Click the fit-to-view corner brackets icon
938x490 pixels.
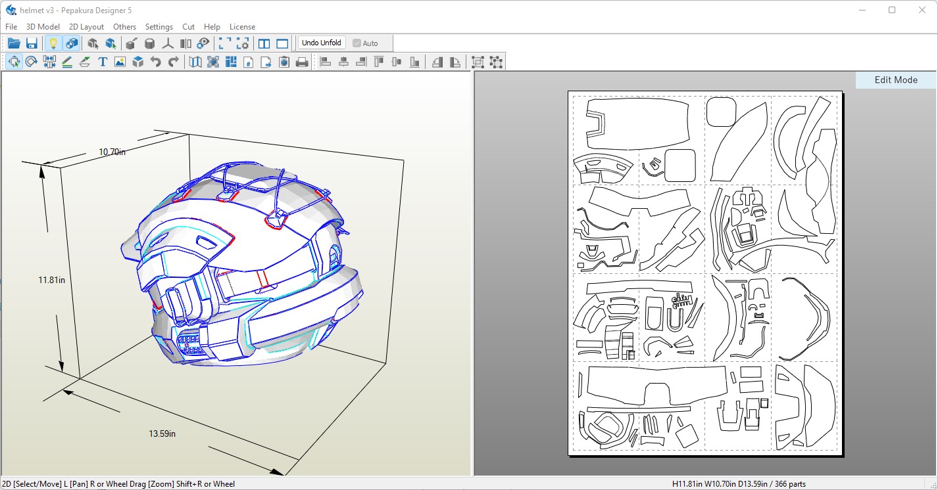[x=225, y=43]
